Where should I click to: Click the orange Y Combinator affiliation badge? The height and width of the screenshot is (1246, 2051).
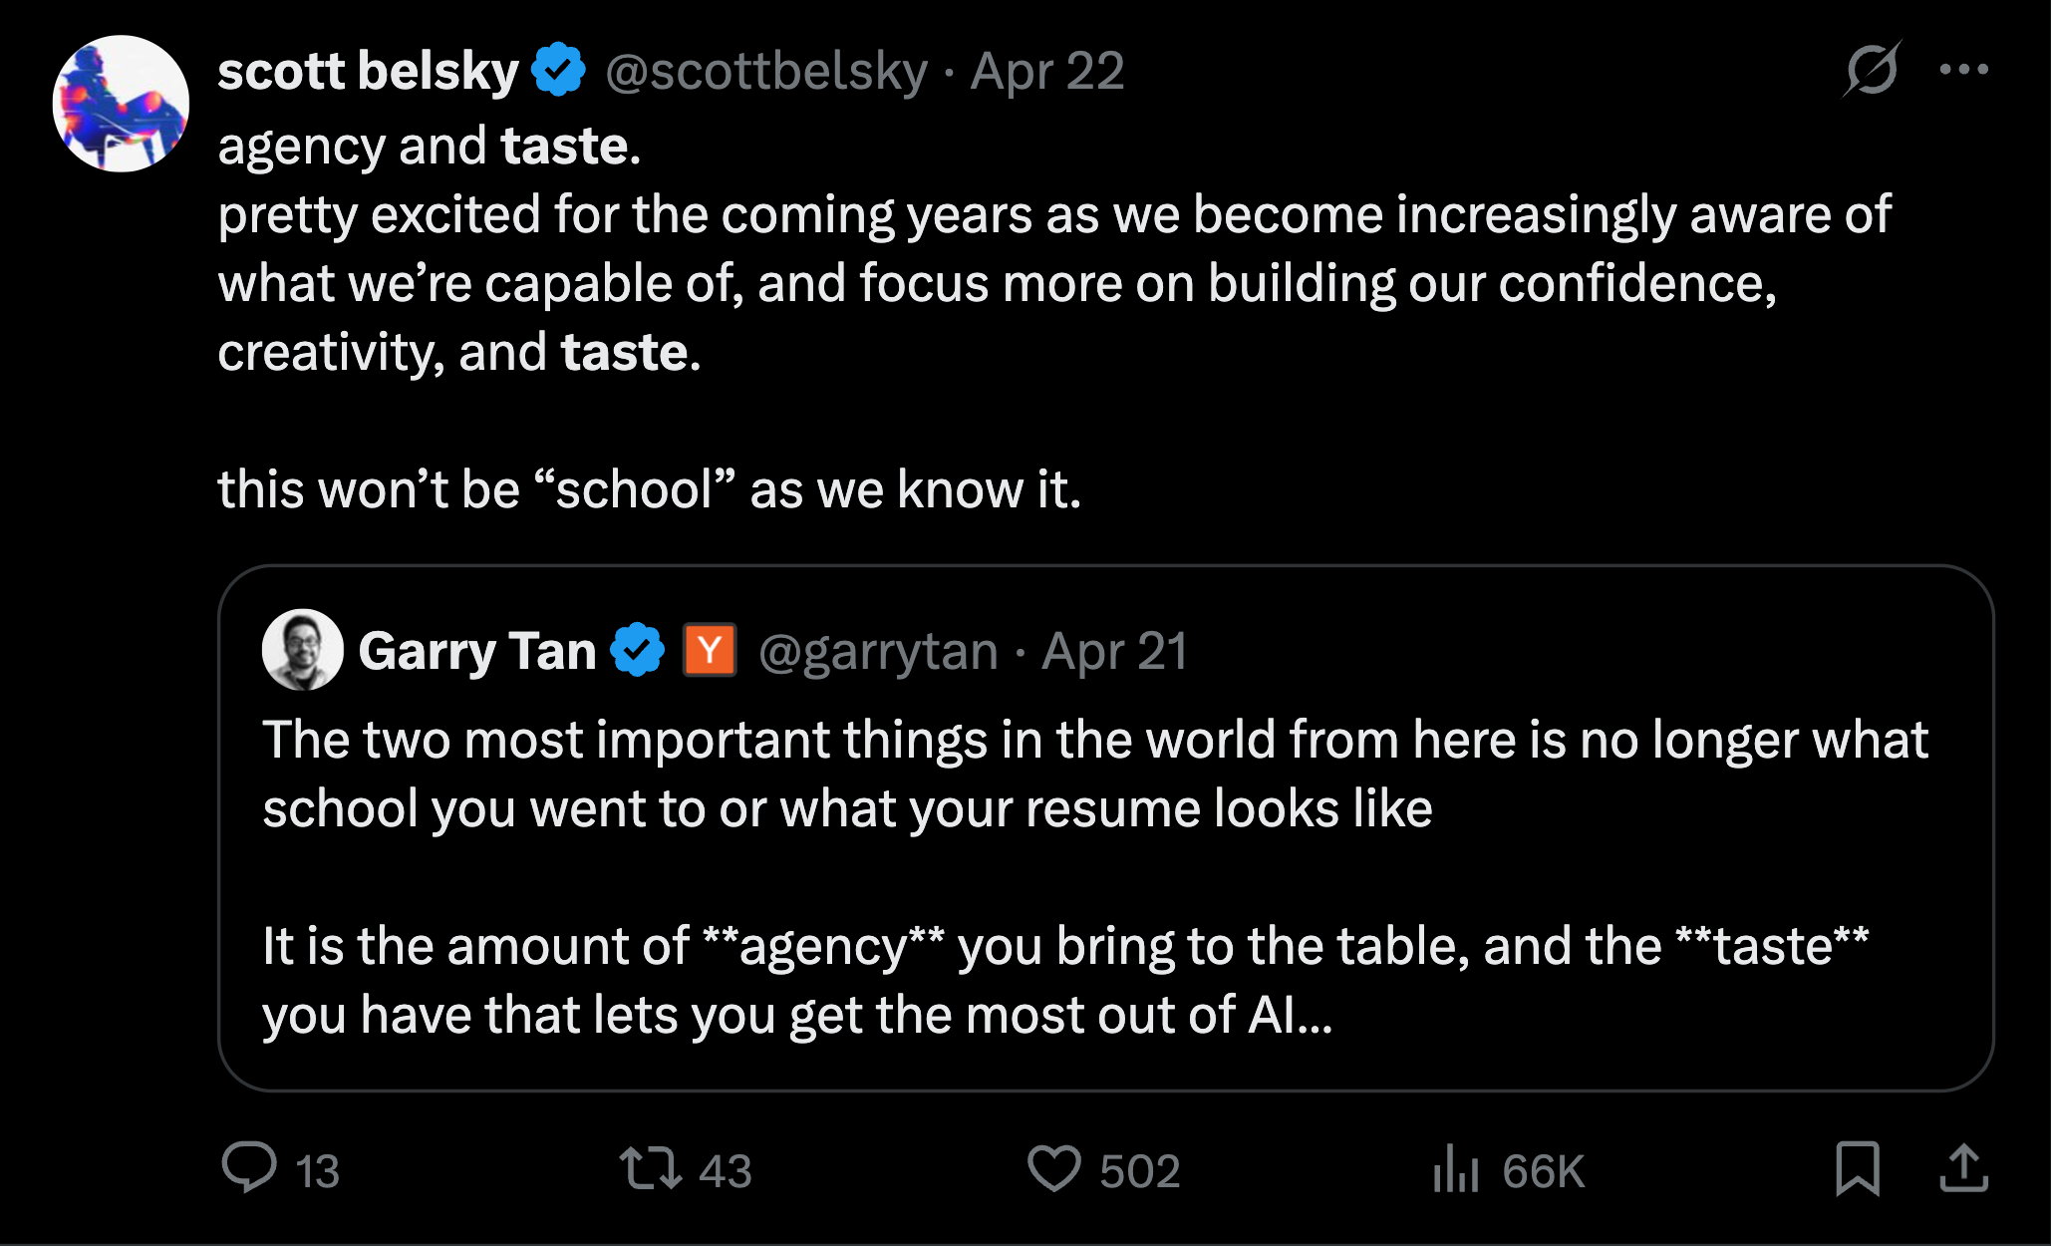tap(710, 650)
